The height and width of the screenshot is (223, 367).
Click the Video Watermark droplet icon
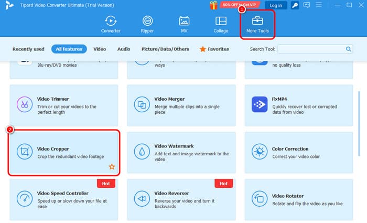pos(142,152)
